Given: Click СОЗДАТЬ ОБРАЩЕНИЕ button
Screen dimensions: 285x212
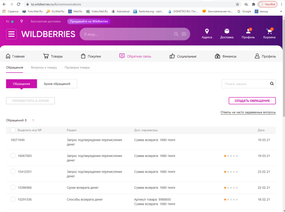Looking at the screenshot, I should click(x=252, y=101).
